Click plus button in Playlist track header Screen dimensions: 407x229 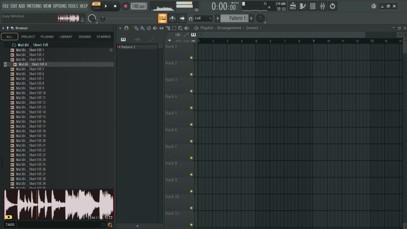click(169, 40)
